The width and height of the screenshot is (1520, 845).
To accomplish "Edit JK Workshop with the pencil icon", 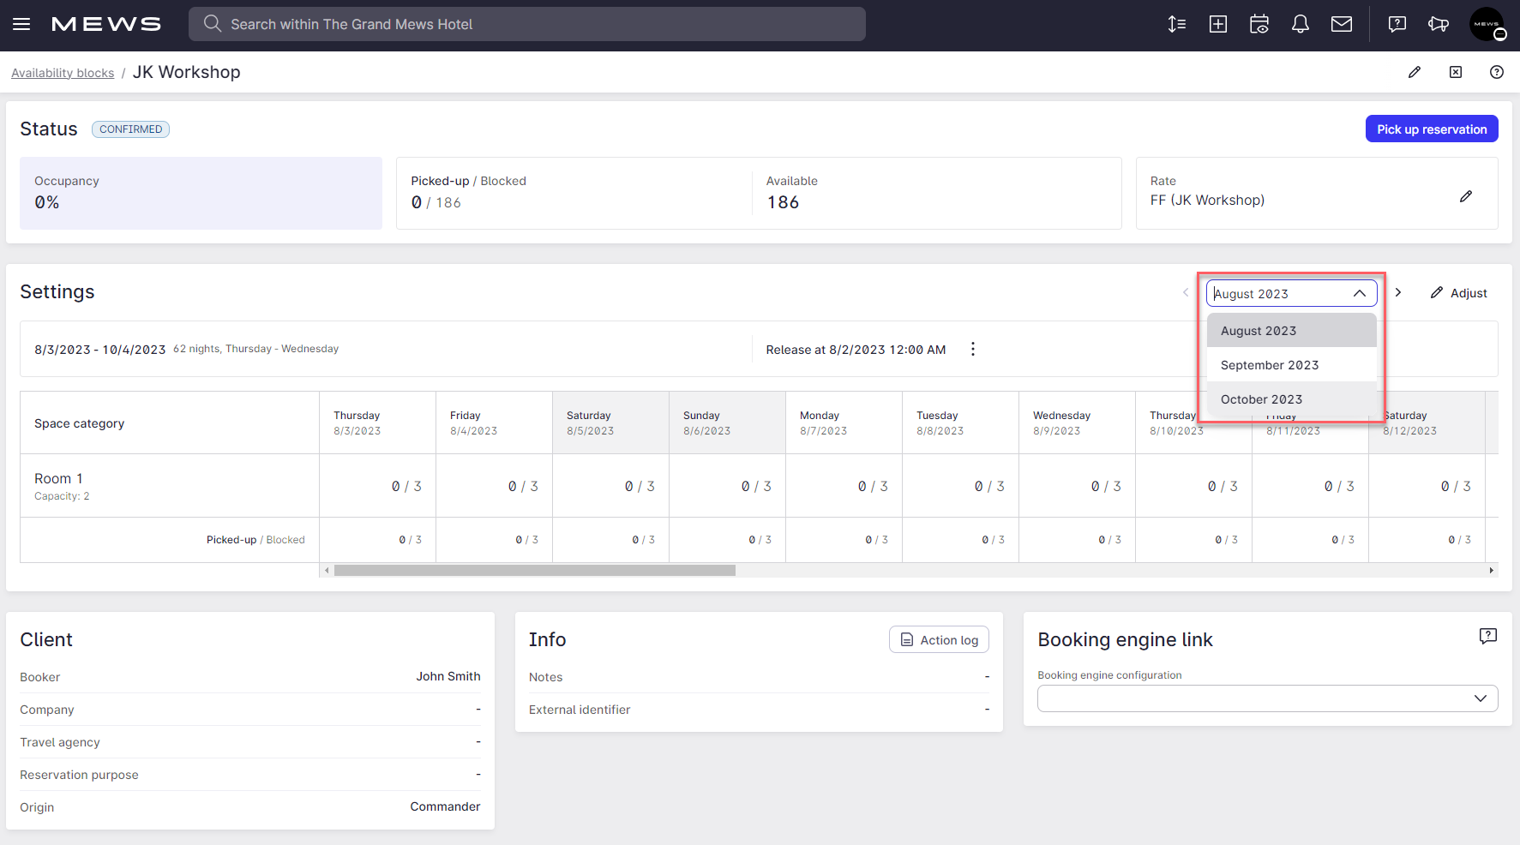I will tap(1414, 72).
